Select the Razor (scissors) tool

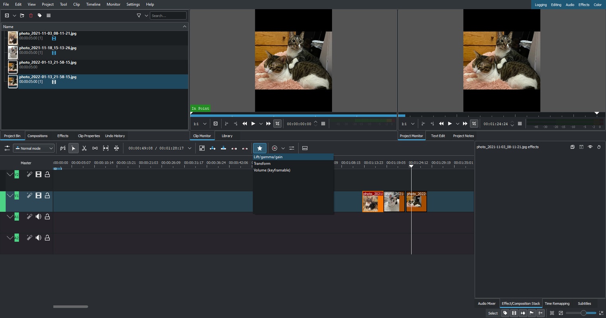(84, 148)
